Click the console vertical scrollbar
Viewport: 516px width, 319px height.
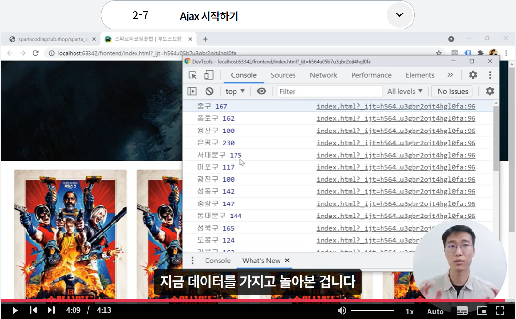coord(496,138)
